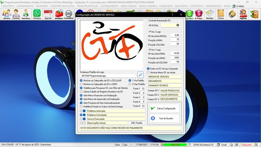Open the Receber green dollar icon
Image resolution: width=261 pixels, height=147 pixels.
190,14
